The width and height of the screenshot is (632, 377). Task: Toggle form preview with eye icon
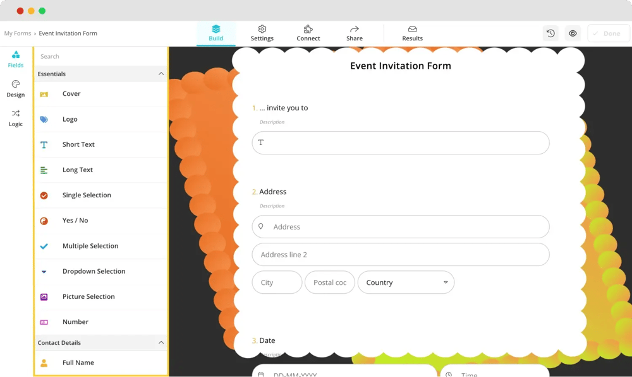click(573, 33)
